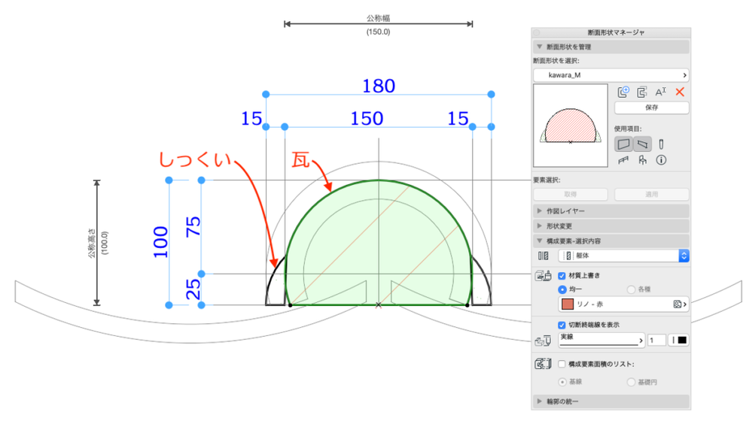Click the 保存 button
This screenshot has height=424, width=752.
point(651,108)
